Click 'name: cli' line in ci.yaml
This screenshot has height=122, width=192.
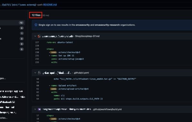59,96
